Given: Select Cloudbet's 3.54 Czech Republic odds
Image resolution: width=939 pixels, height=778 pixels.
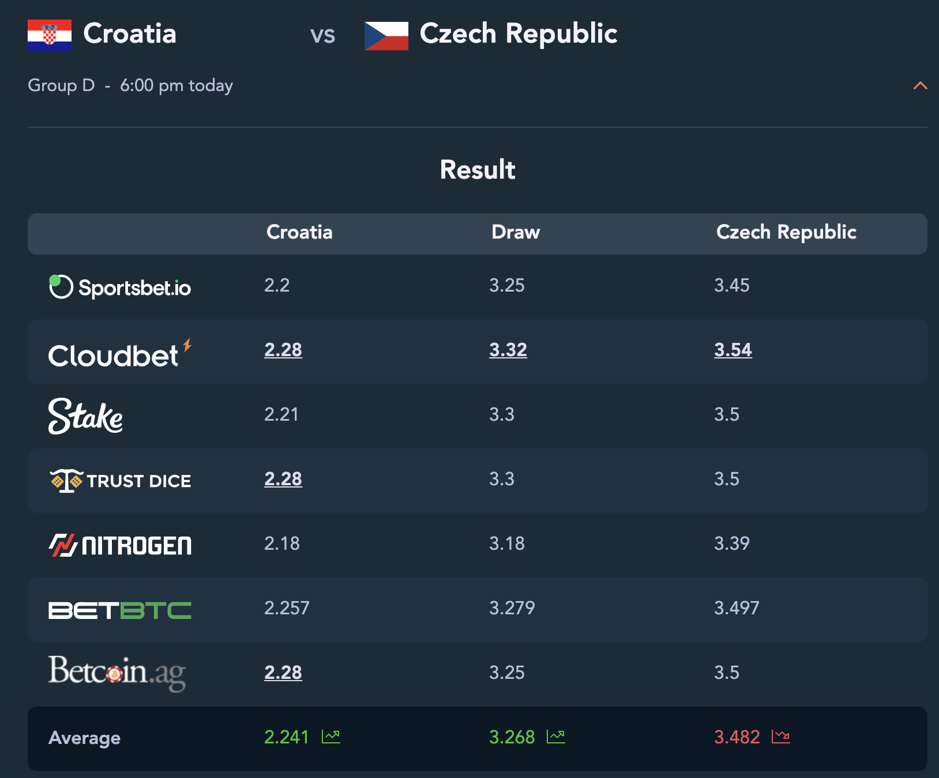Looking at the screenshot, I should click(733, 350).
